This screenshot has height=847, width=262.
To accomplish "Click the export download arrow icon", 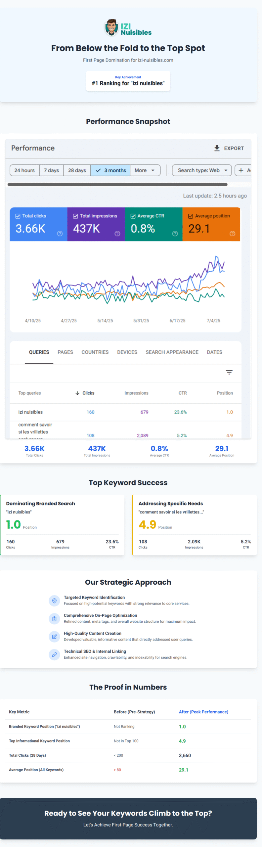I will [x=217, y=148].
